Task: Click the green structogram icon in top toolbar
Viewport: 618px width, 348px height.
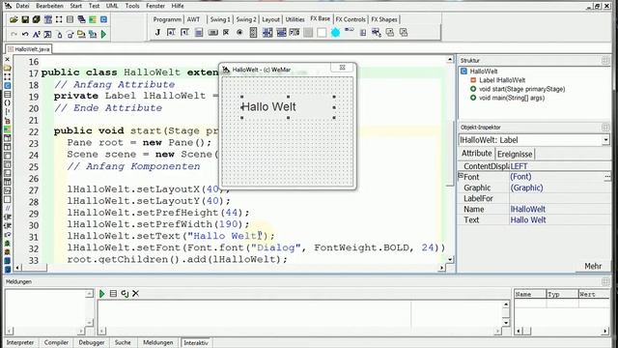Action: [93, 19]
